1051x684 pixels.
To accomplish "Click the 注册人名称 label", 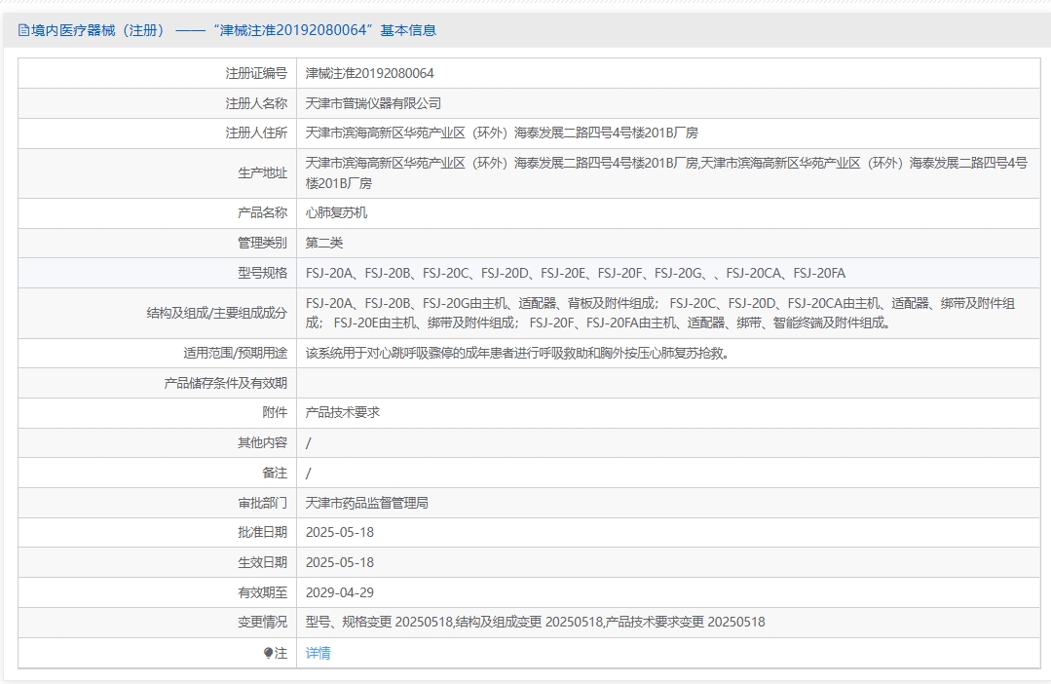I will pos(256,103).
